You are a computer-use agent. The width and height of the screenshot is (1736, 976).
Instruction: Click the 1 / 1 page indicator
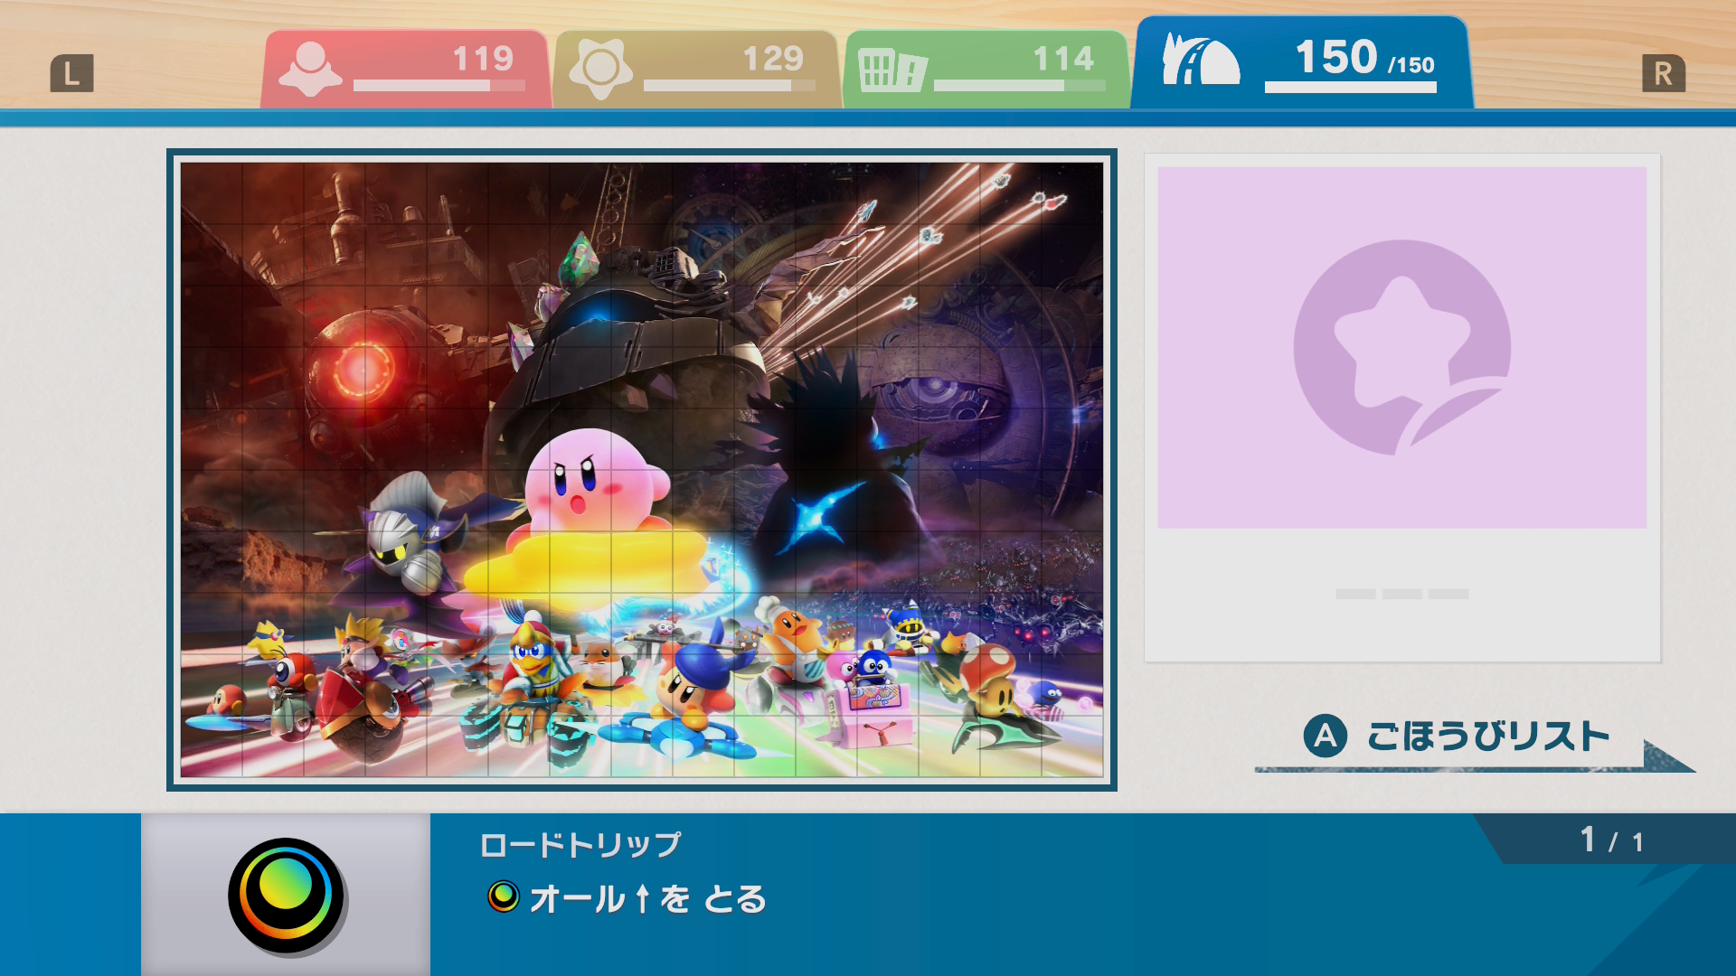pos(1611,840)
